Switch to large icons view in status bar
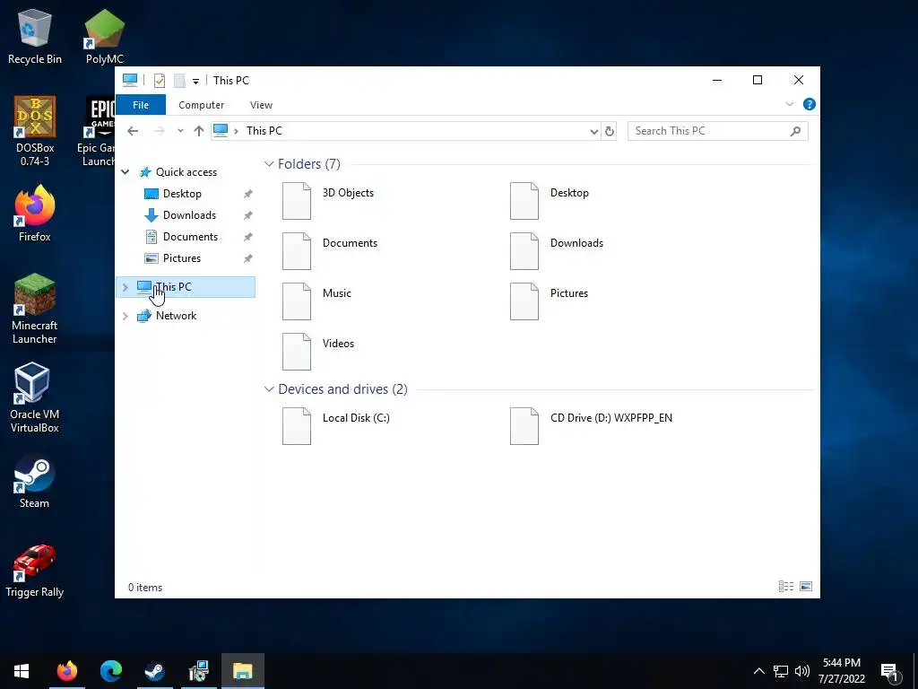 806,587
